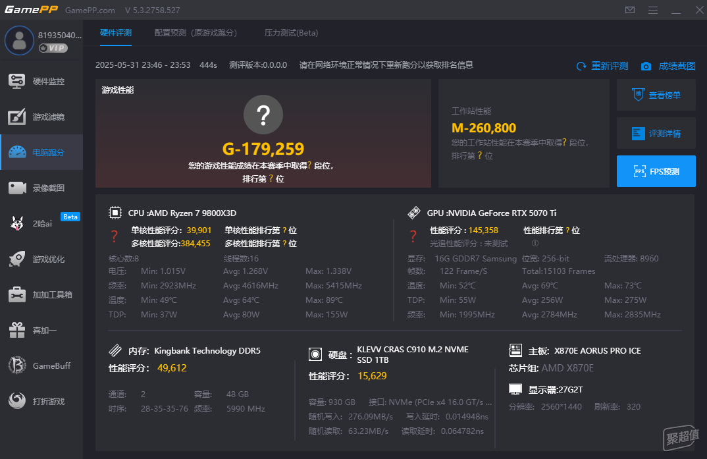This screenshot has height=459, width=707.
Task: Click the 主板 motherboard icon
Action: coord(515,350)
